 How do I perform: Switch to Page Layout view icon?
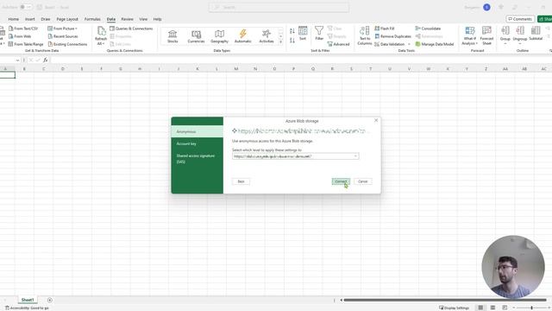[492, 308]
